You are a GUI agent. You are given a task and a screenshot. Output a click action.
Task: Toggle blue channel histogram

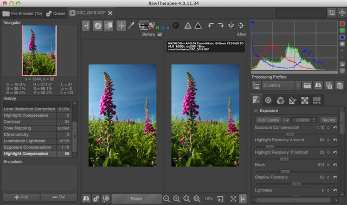pos(342,37)
